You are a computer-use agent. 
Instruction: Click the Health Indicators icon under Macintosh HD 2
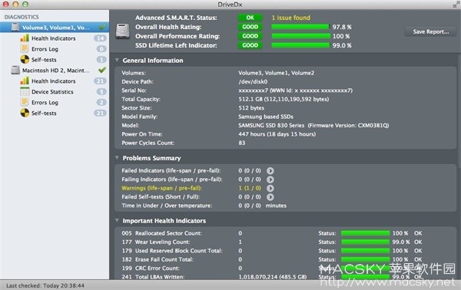pos(25,81)
